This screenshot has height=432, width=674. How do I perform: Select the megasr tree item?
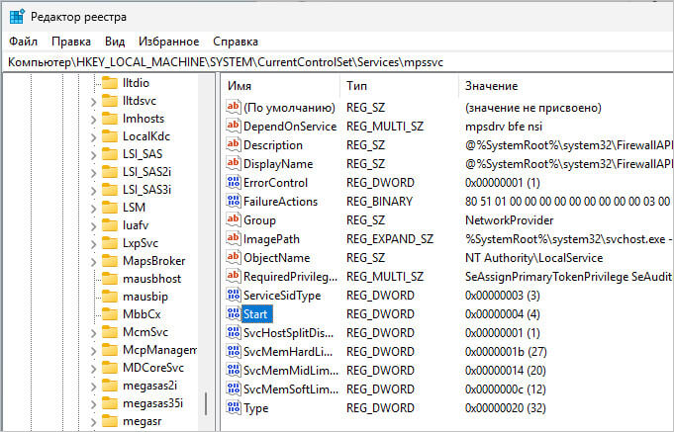[143, 421]
